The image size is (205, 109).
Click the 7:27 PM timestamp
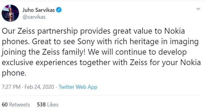coord(11,87)
